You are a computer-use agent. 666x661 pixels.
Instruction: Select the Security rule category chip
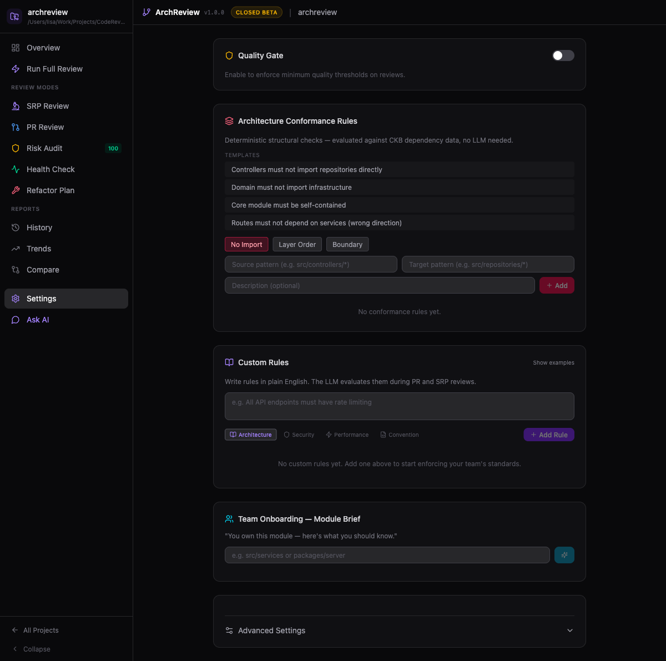tap(299, 435)
